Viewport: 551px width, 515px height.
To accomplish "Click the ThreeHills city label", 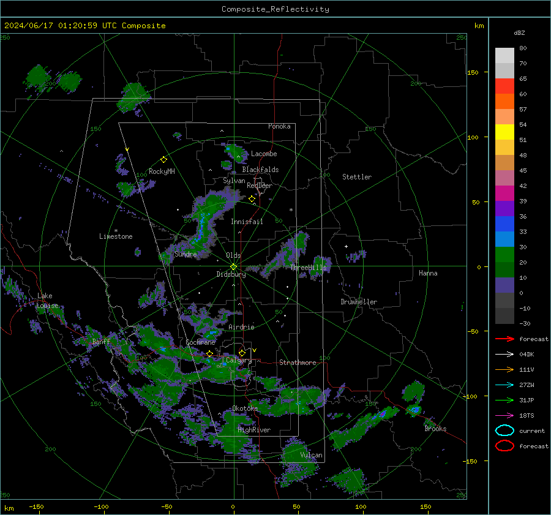I will coord(308,268).
